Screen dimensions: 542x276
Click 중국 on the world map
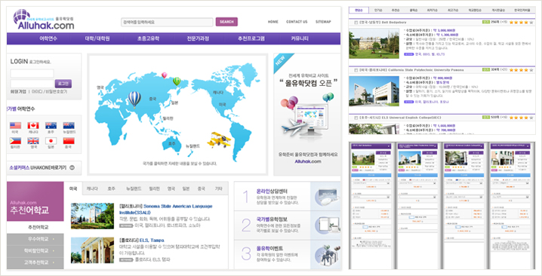point(152,99)
